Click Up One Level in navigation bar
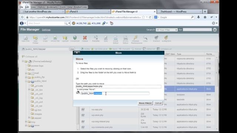Image resolution: width=237 pixels, height=133 pixels. point(100,49)
